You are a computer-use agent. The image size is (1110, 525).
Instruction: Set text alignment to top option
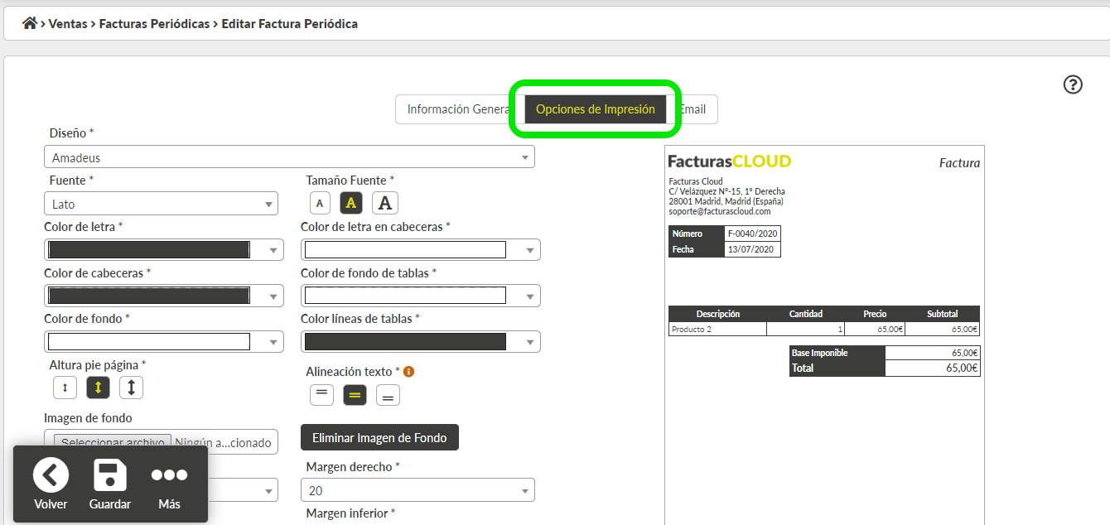click(321, 395)
